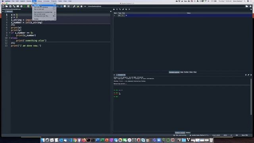254x143 pixels.
Task: Select variable x row in Variable explorer
Action: pos(183,15)
